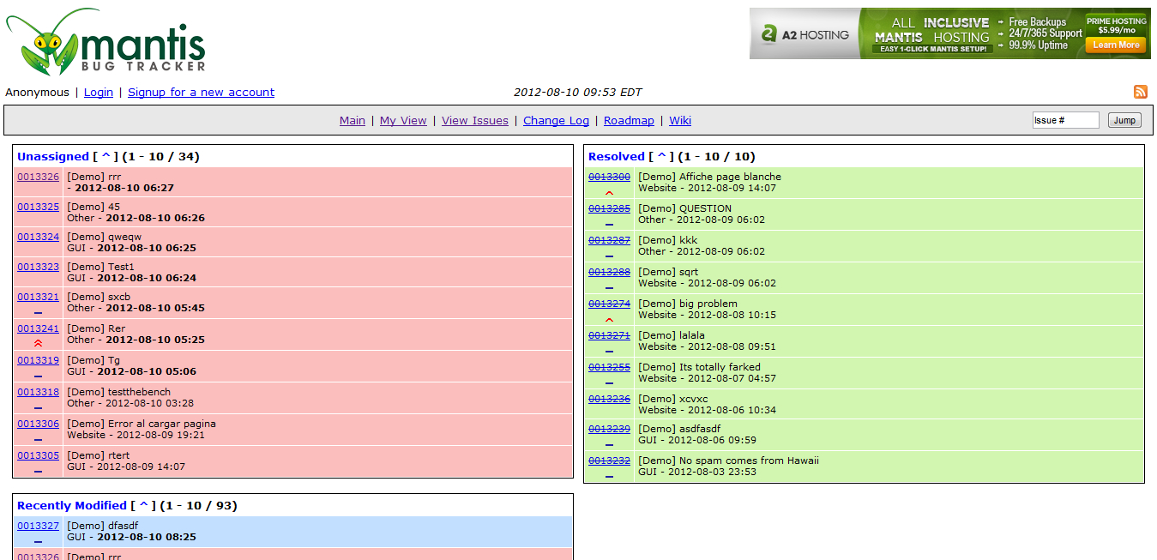Open resolved issue 0013255

tap(610, 367)
